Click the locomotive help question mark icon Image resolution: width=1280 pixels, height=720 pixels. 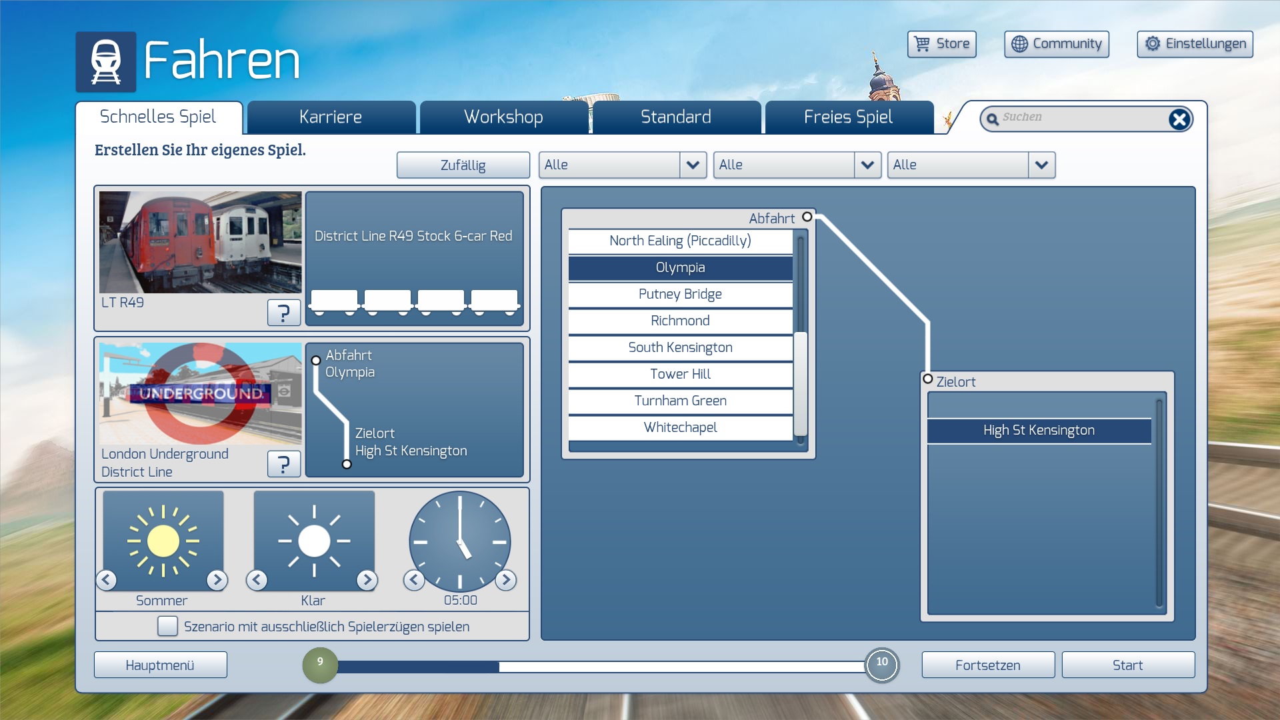tap(283, 312)
